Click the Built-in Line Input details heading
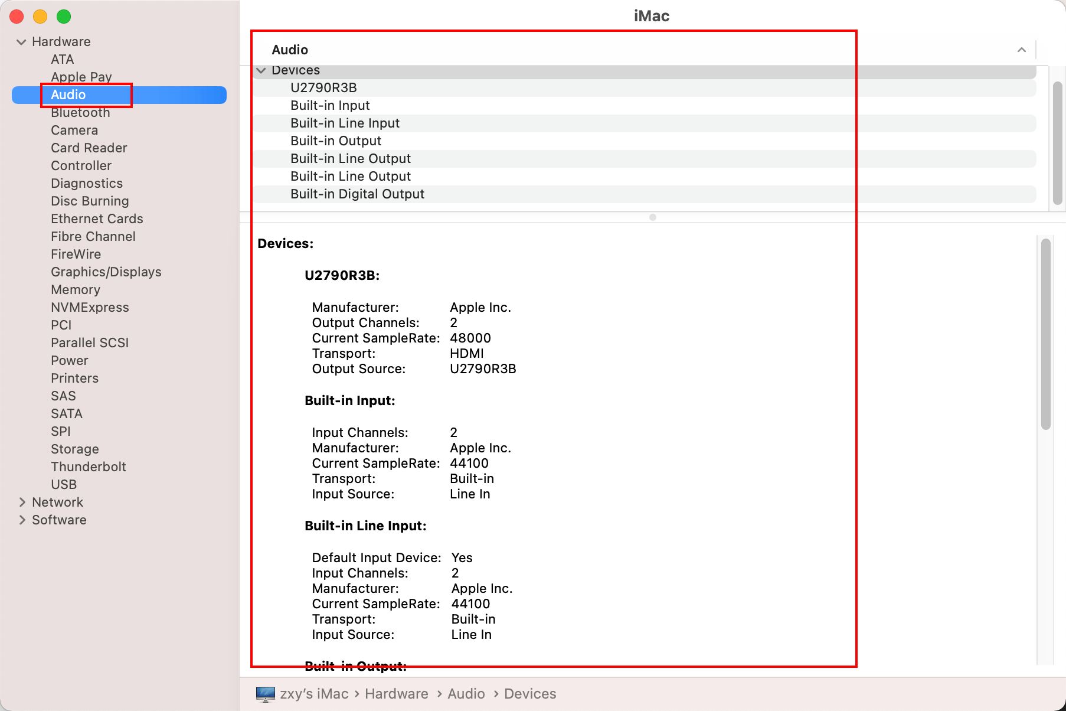Image resolution: width=1066 pixels, height=711 pixels. (x=365, y=526)
